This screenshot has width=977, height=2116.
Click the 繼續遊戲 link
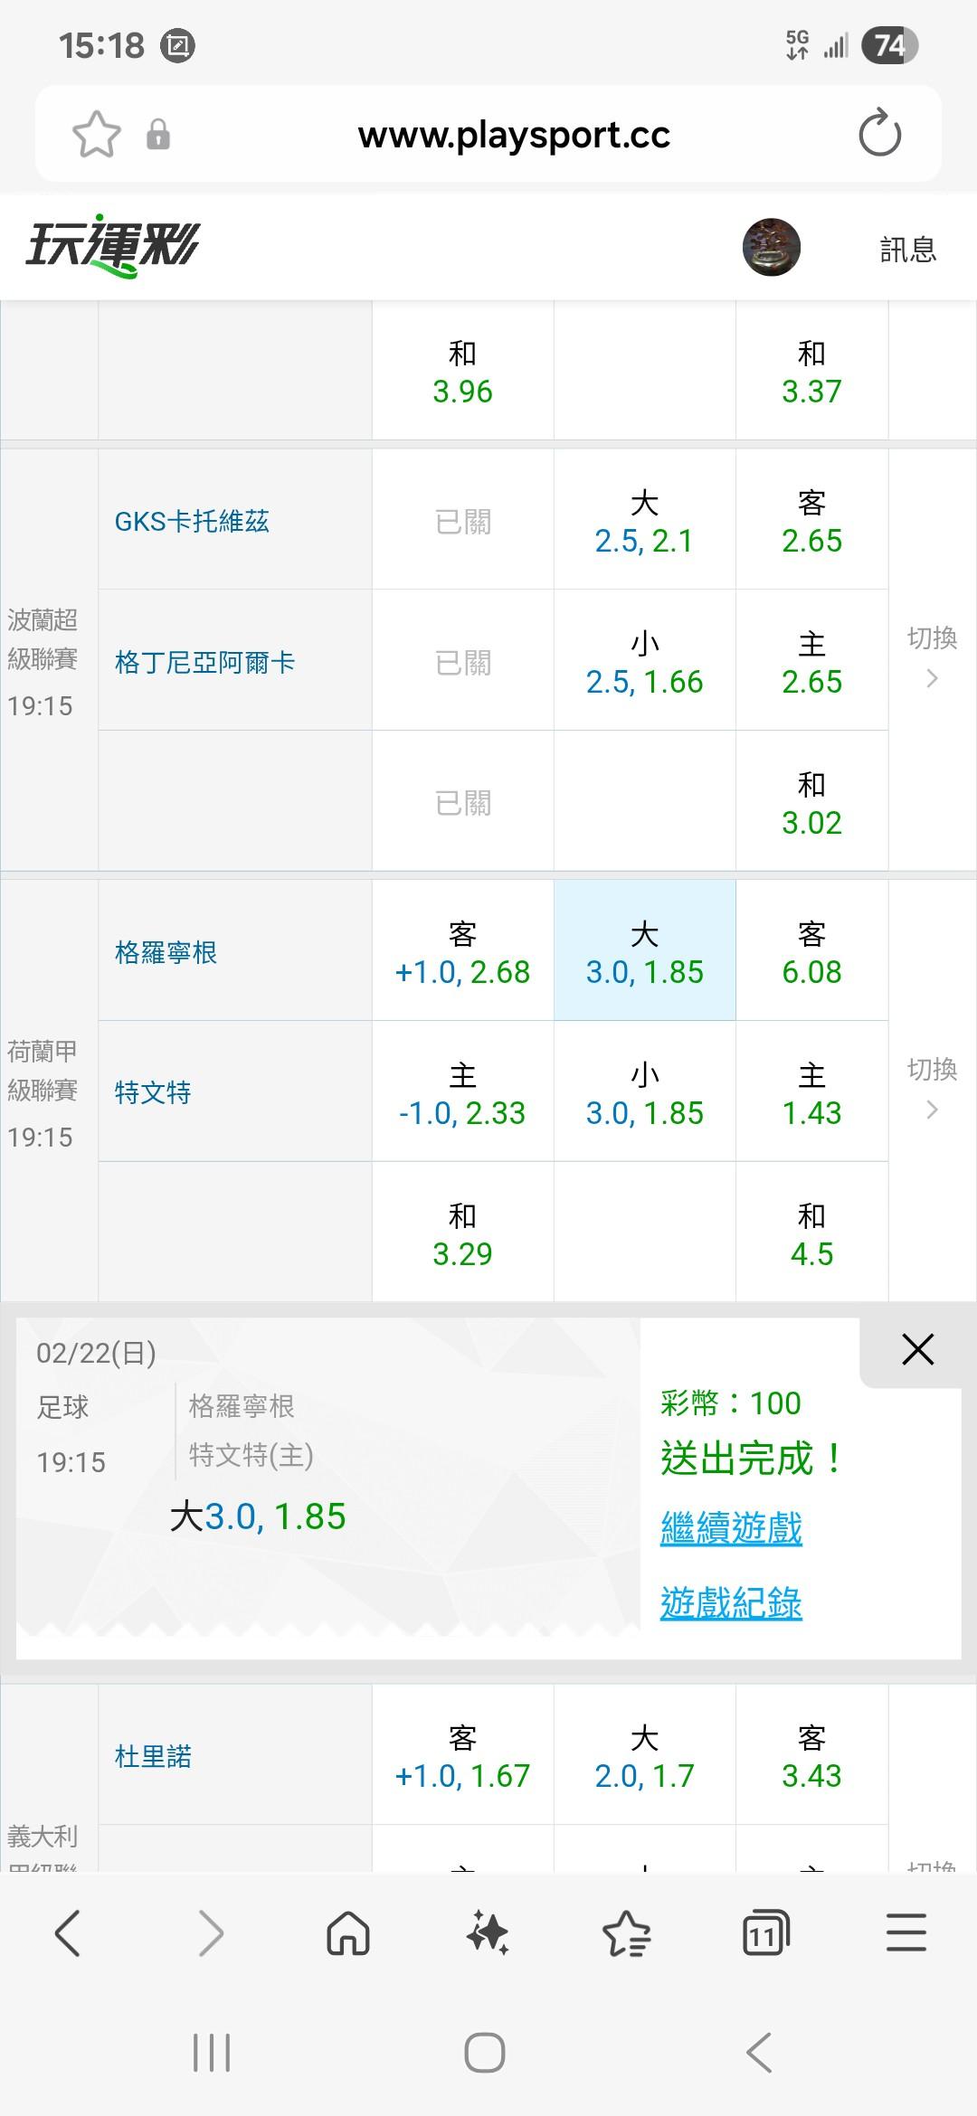click(731, 1528)
